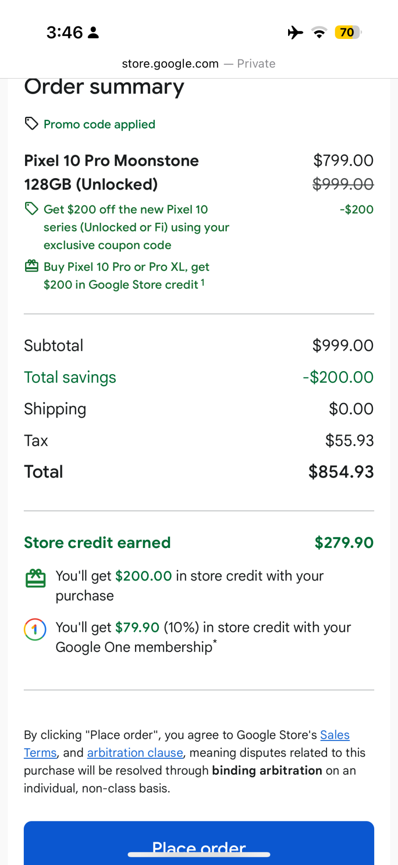
Task: Open the Sales Terms link
Action: (x=334, y=735)
